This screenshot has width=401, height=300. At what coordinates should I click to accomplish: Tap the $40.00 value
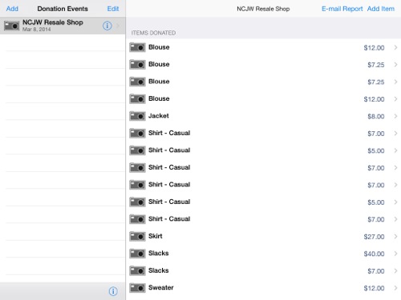(374, 254)
